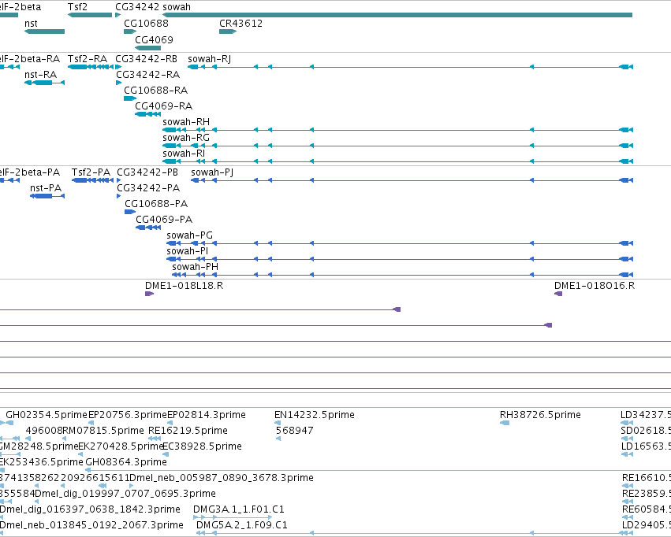Click the sowah-PH protein label

[195, 267]
